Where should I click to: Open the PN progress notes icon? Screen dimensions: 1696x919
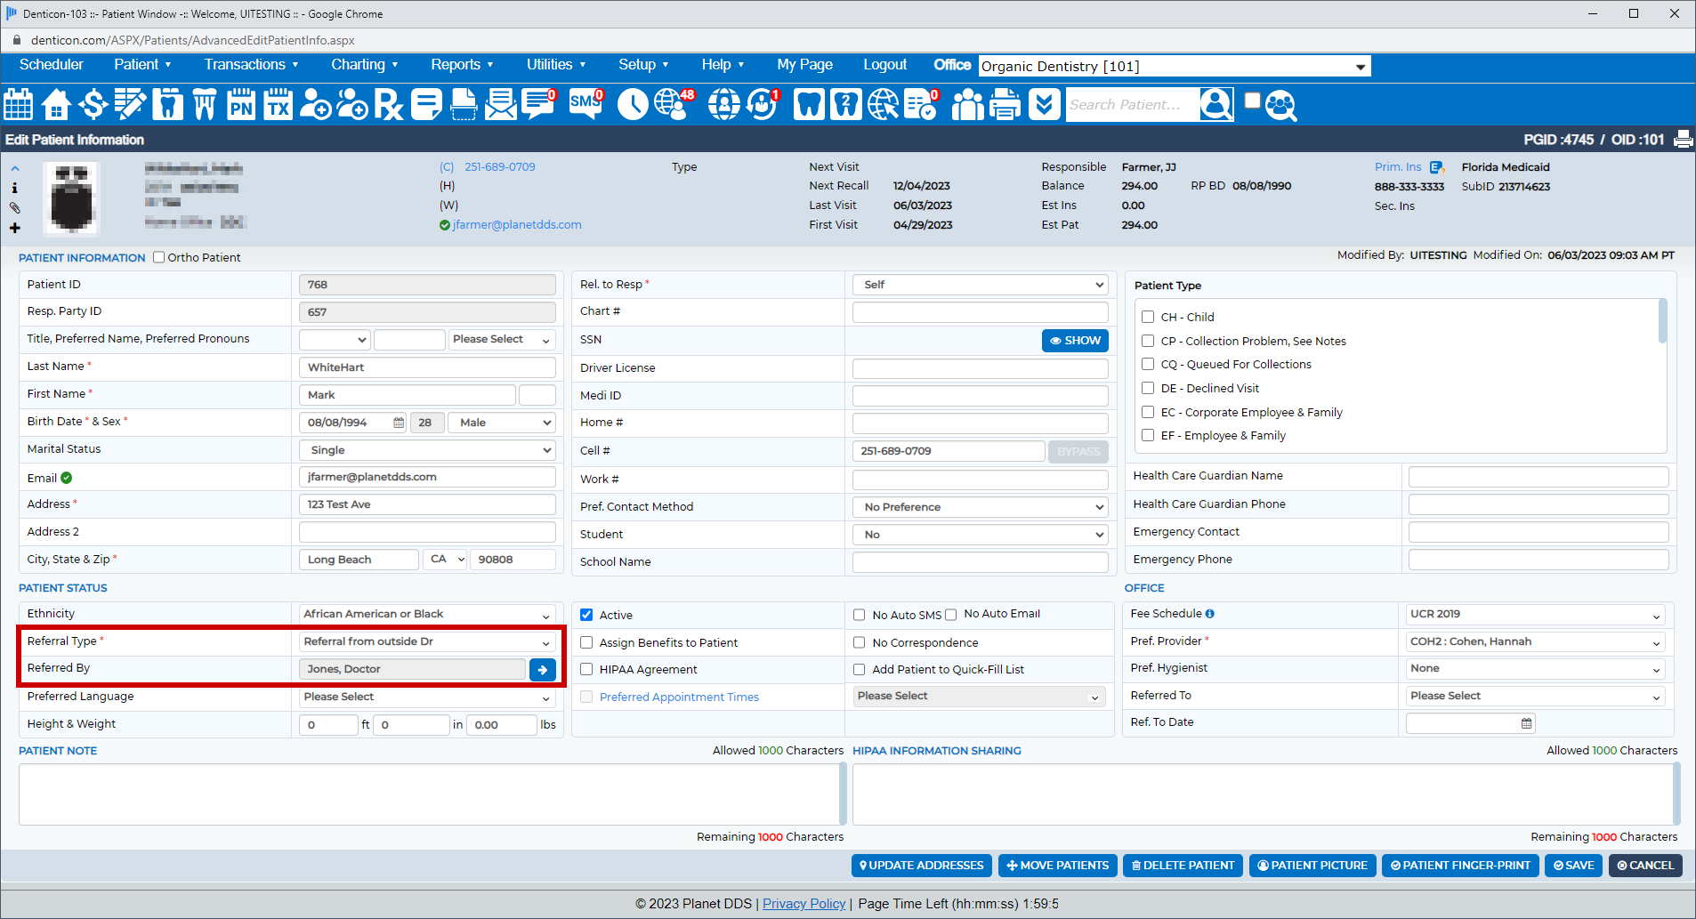[240, 105]
